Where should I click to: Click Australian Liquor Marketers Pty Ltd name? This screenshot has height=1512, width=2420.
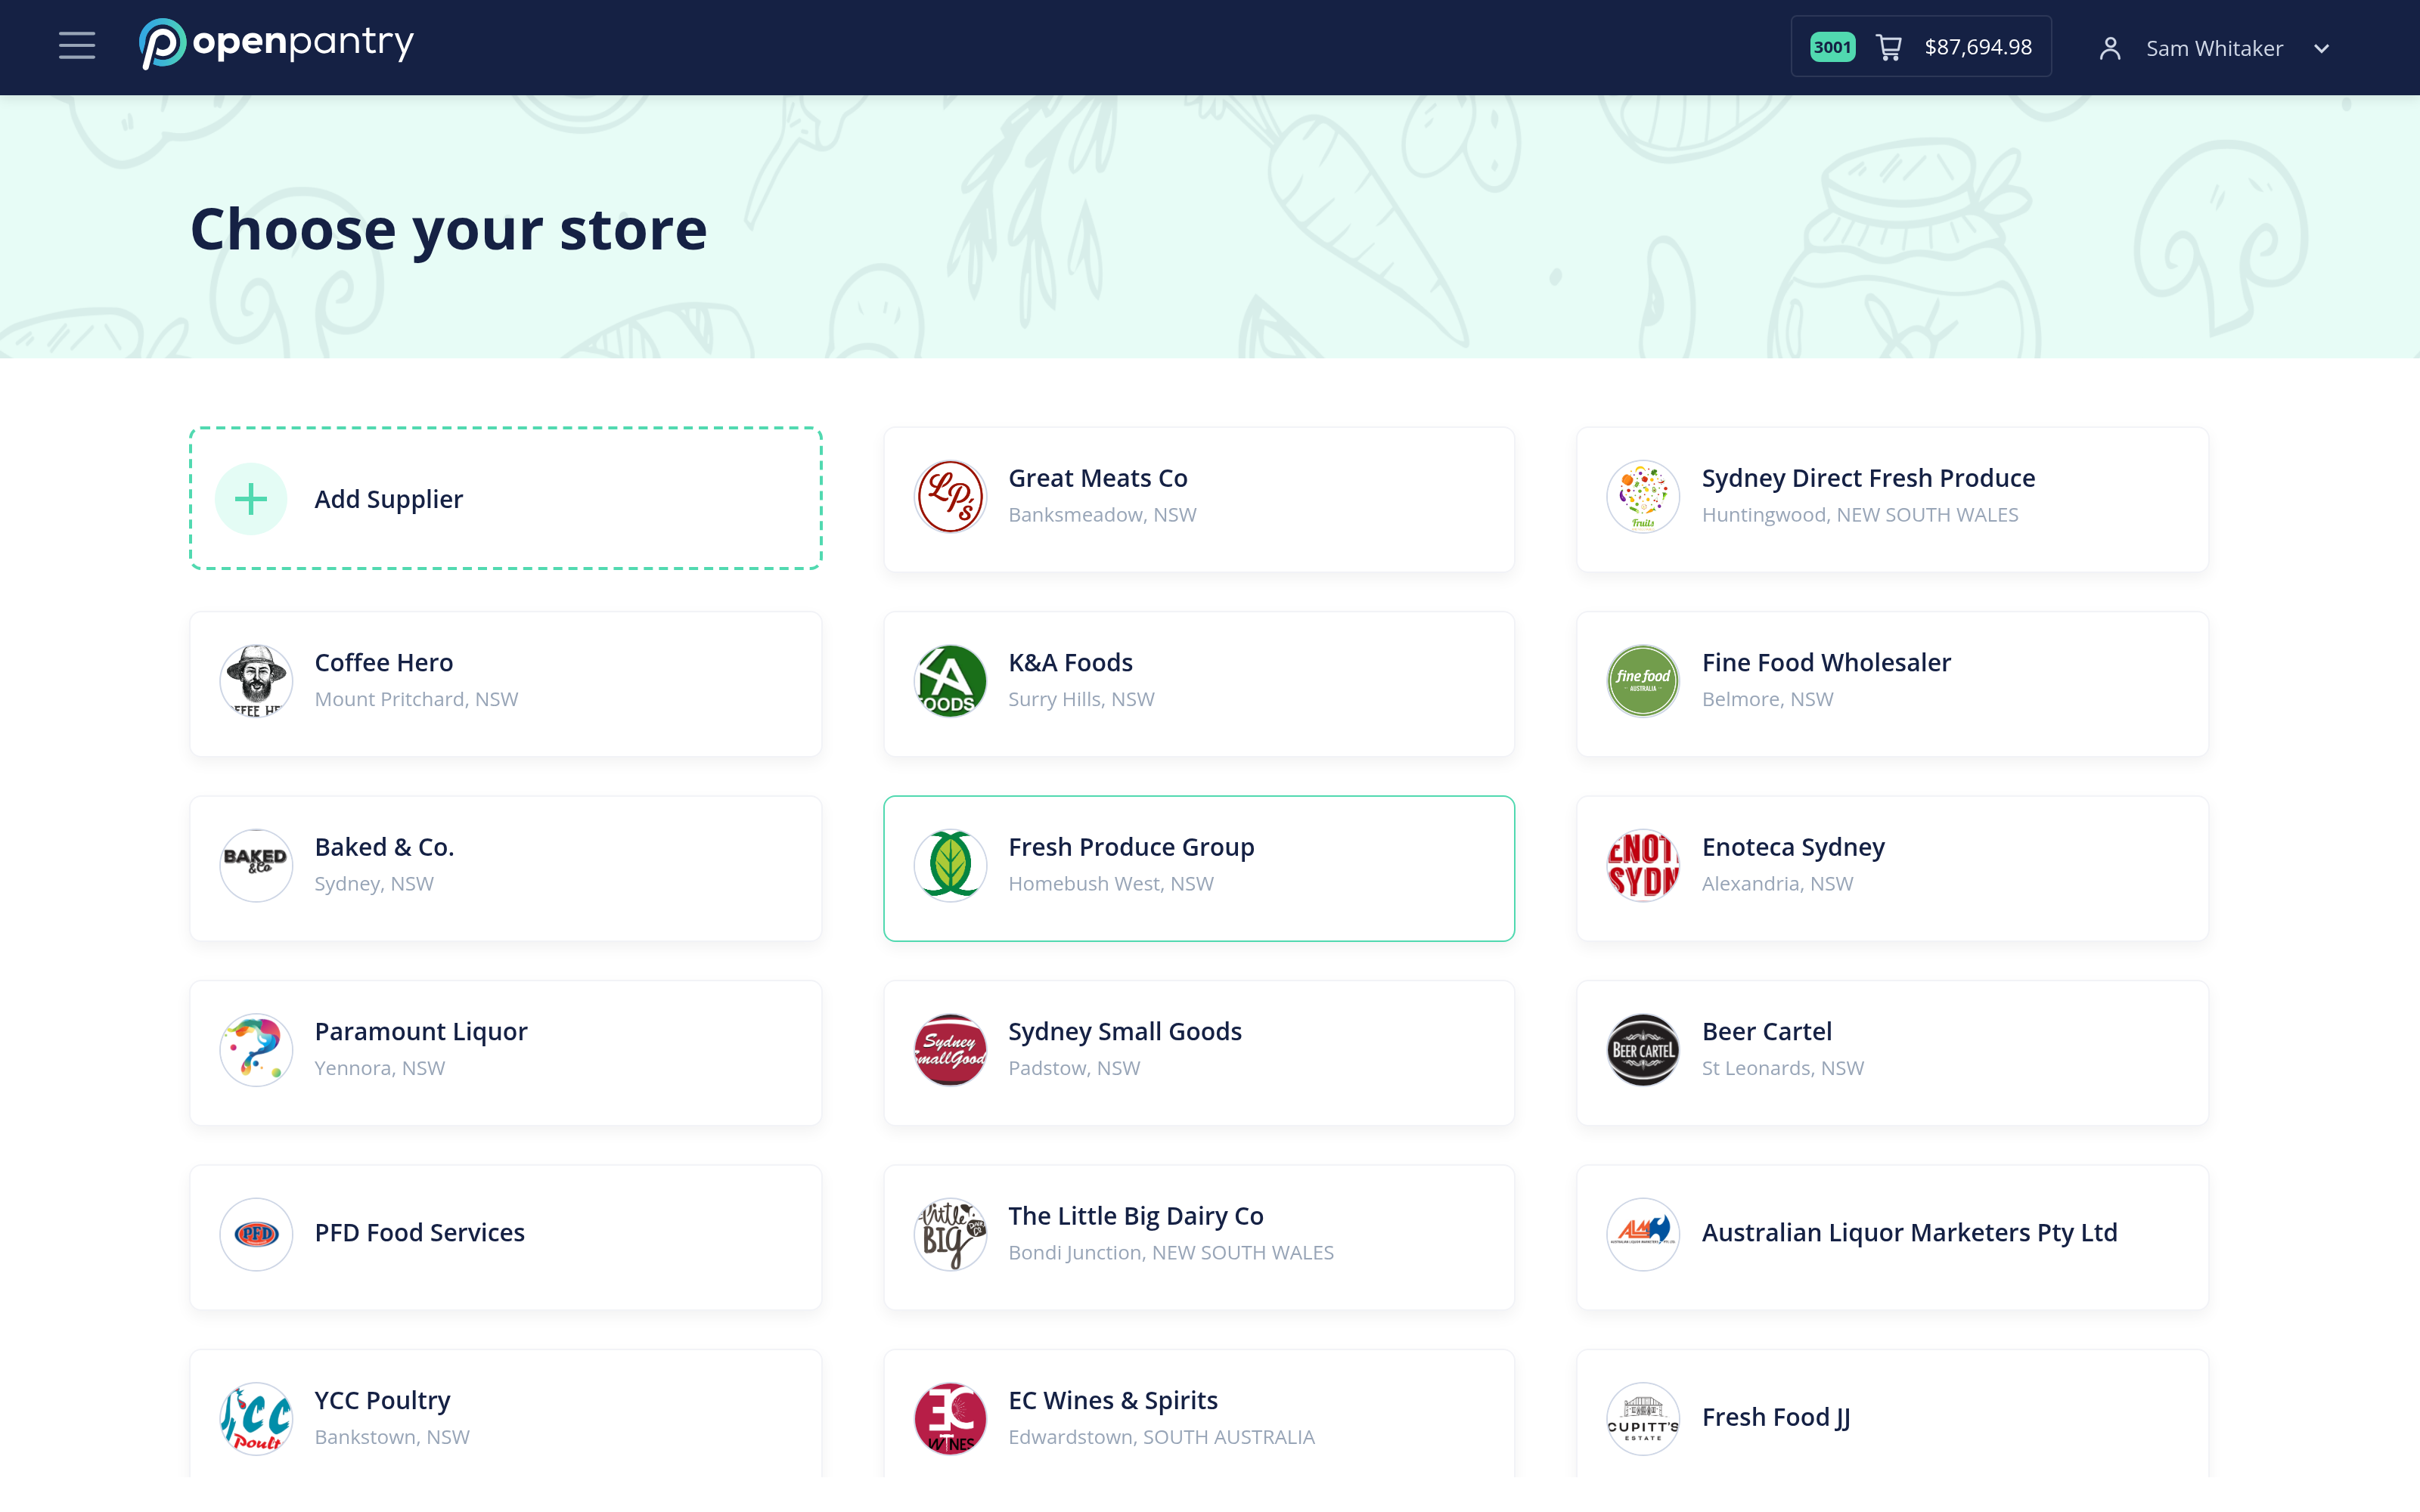[1910, 1232]
